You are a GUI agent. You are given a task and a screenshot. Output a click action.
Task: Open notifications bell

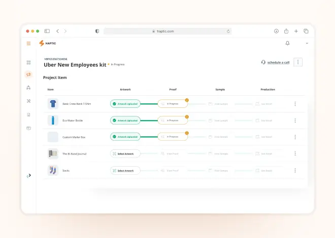click(288, 43)
